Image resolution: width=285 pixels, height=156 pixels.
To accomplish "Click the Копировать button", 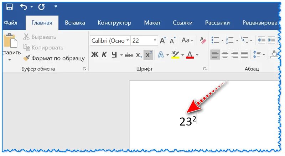I will click(43, 48).
